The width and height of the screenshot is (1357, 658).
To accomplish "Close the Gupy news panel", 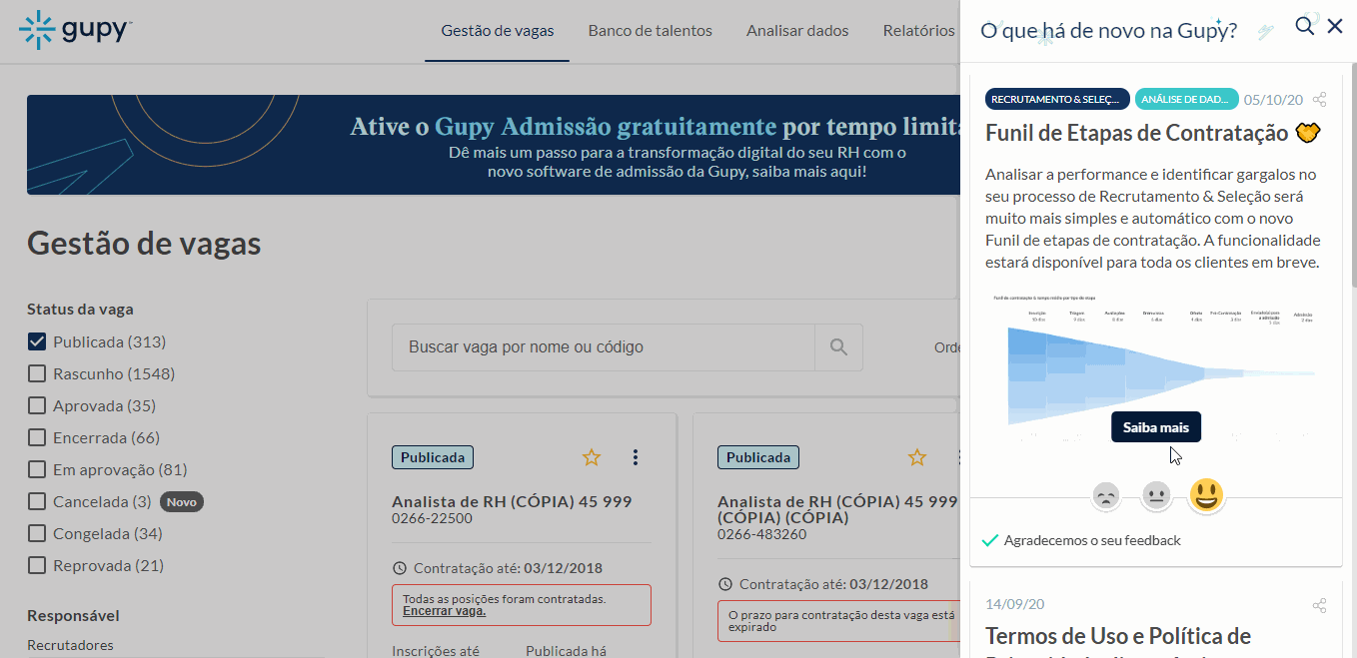I will click(x=1335, y=26).
